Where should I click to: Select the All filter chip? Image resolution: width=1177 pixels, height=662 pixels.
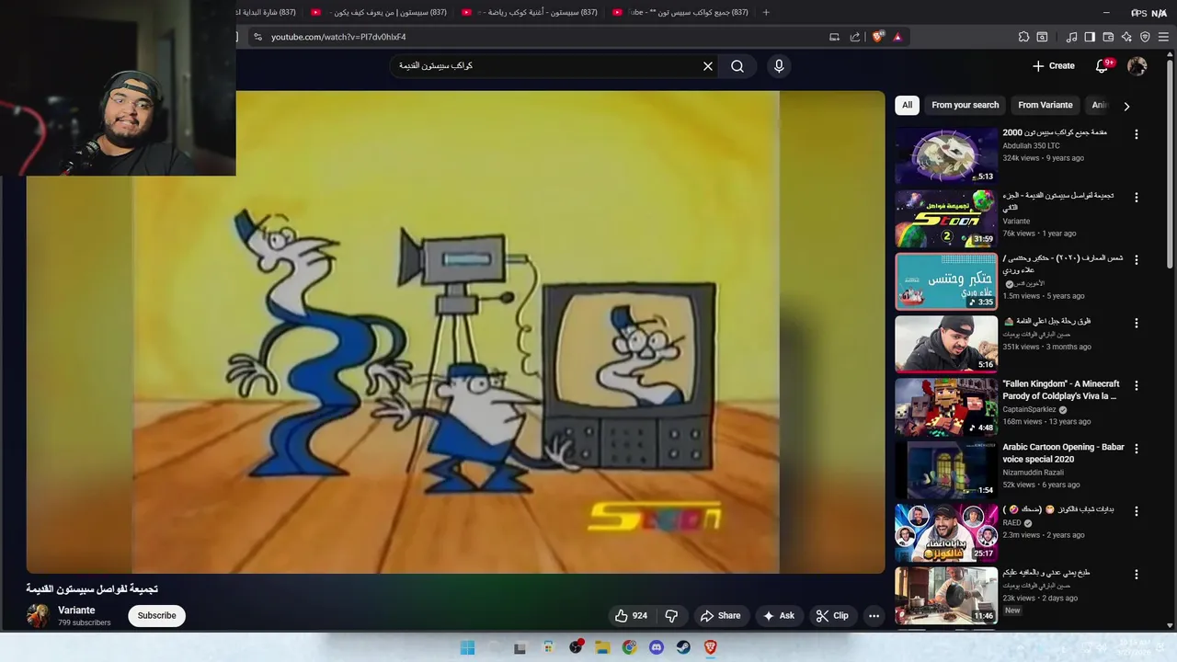[907, 105]
